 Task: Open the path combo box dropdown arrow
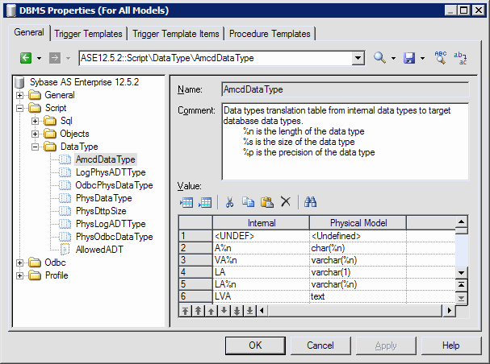tap(358, 58)
